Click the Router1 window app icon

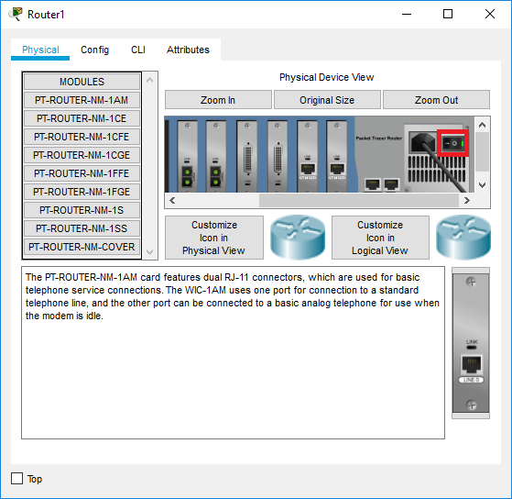[x=16, y=14]
